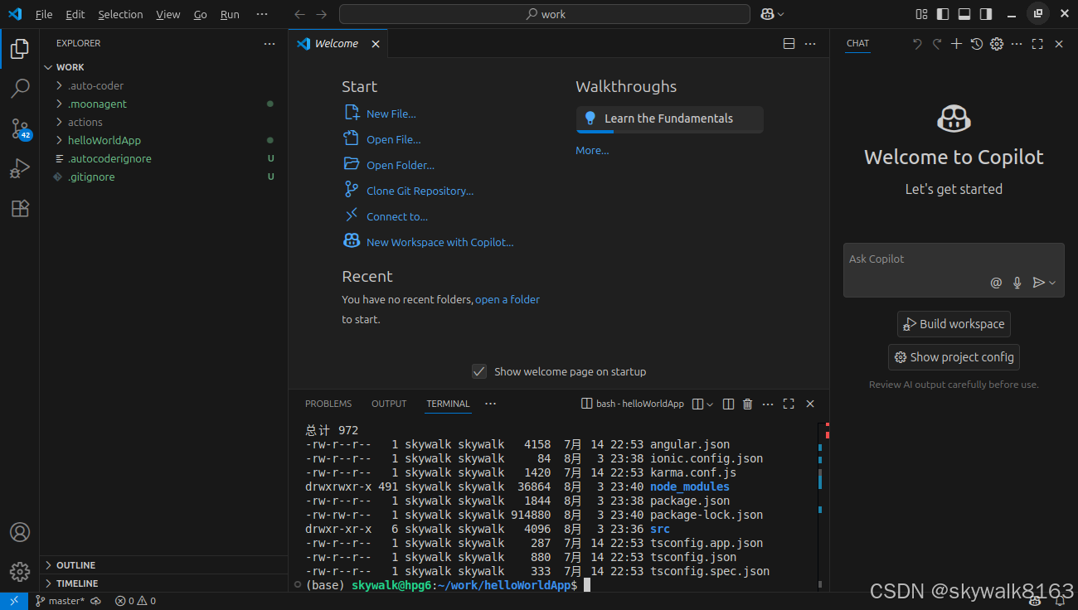Open the Search view in activity bar
This screenshot has width=1078, height=610.
pyautogui.click(x=20, y=88)
